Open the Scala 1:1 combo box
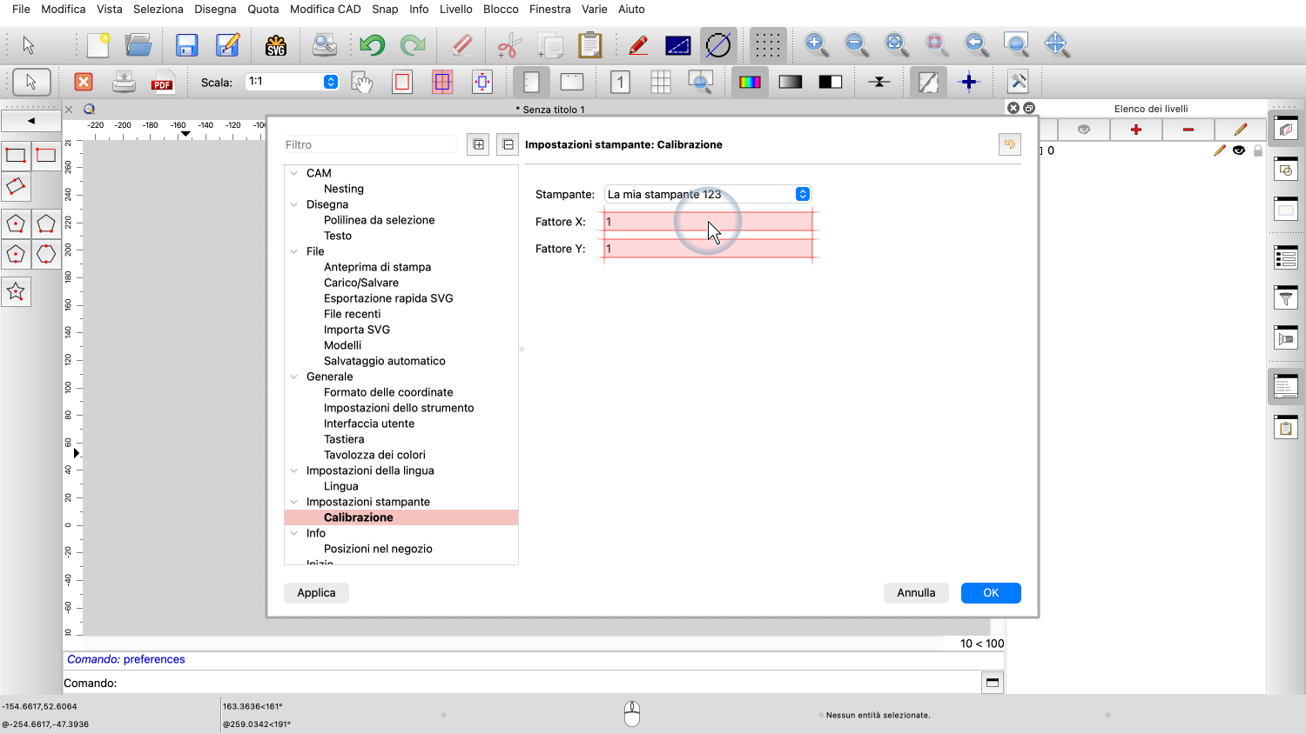The height and width of the screenshot is (734, 1306). [331, 82]
